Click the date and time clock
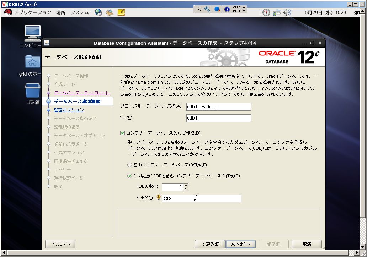Viewport: 367px width, 257px height. point(325,13)
